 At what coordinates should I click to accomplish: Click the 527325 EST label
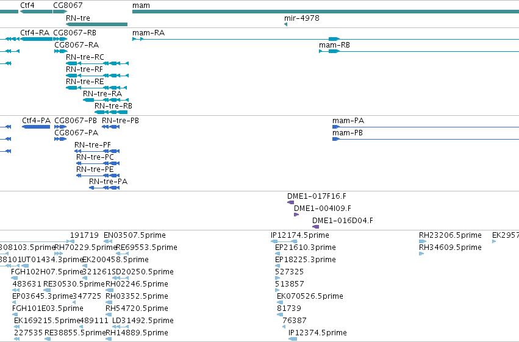tap(289, 272)
